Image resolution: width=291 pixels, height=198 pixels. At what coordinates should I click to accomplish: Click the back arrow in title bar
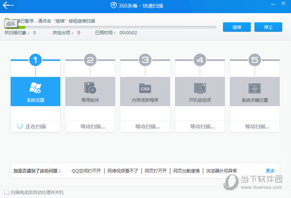pyautogui.click(x=8, y=5)
